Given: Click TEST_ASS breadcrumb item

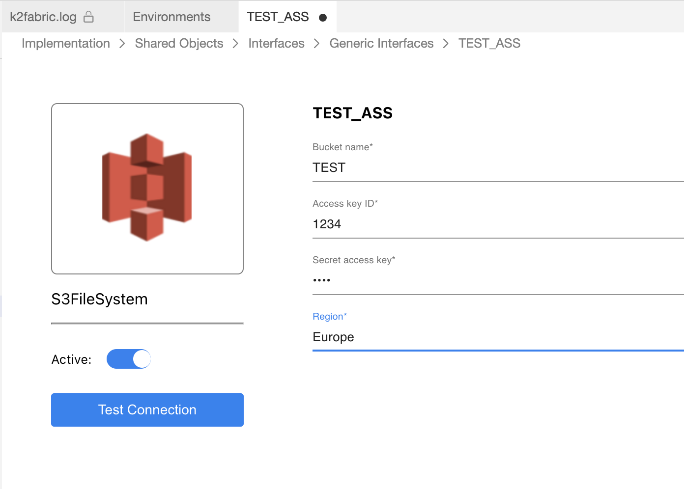Looking at the screenshot, I should [x=489, y=43].
